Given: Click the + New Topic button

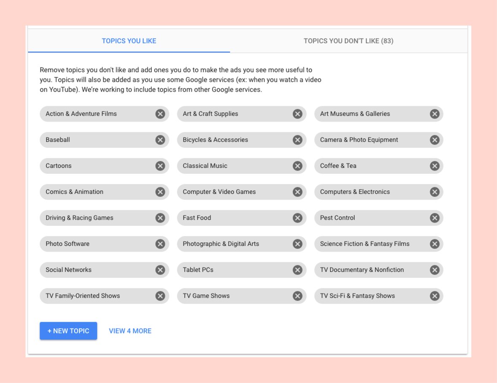Looking at the screenshot, I should (68, 331).
